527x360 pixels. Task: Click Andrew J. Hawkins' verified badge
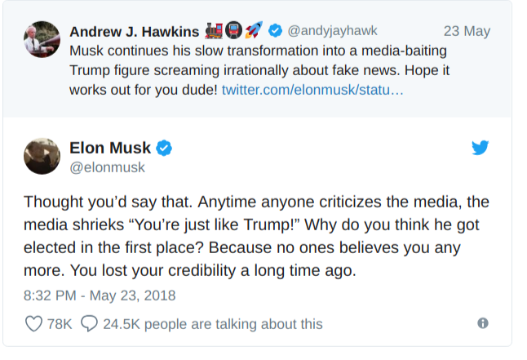(276, 32)
